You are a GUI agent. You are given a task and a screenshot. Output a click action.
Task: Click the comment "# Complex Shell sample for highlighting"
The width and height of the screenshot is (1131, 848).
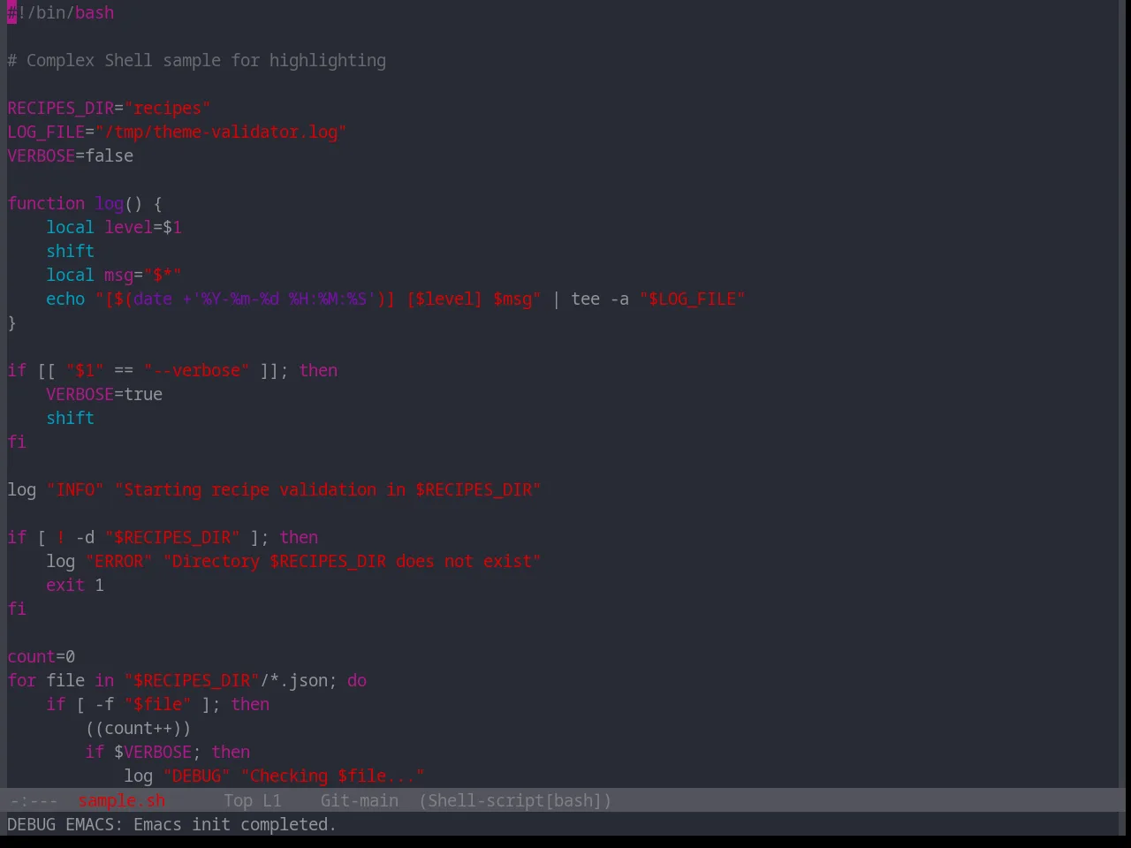(x=197, y=61)
